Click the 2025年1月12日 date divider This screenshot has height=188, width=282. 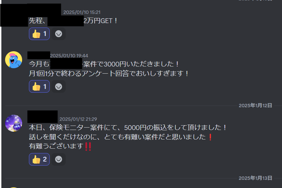coord(255,106)
